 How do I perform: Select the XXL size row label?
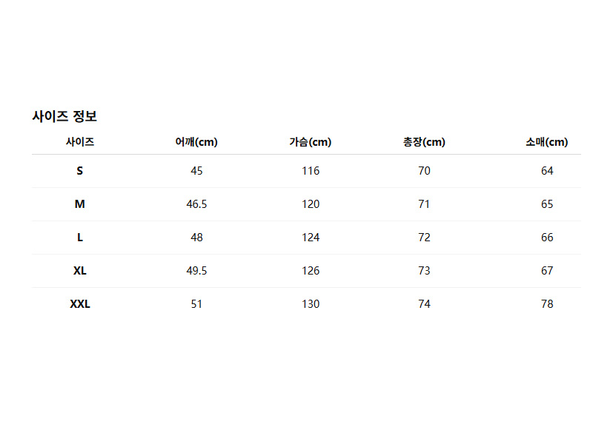pos(80,304)
